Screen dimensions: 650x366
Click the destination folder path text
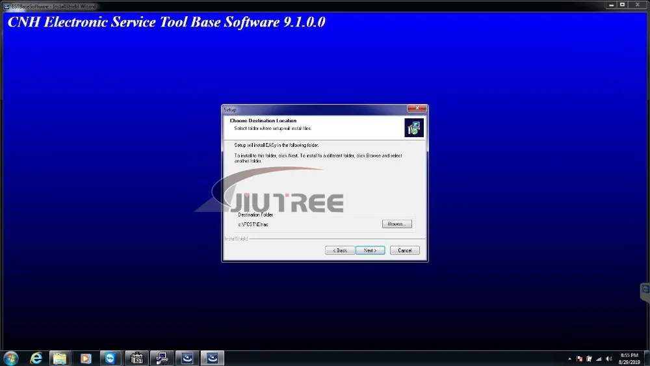[x=253, y=224]
